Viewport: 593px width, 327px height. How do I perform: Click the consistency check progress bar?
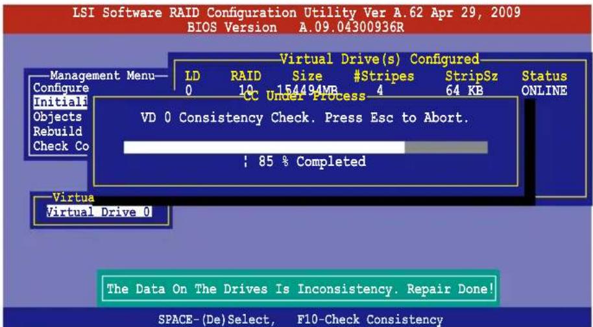point(306,147)
